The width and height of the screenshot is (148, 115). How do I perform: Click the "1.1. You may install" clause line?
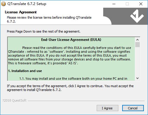coord(73,79)
